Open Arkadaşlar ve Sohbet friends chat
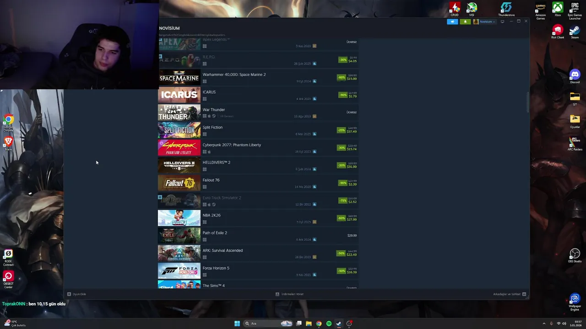Viewport: 586px width, 329px height. (x=510, y=294)
